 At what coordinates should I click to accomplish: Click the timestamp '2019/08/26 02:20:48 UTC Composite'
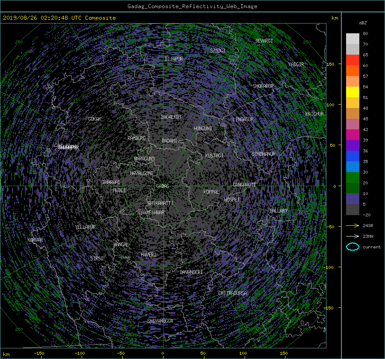(59, 18)
